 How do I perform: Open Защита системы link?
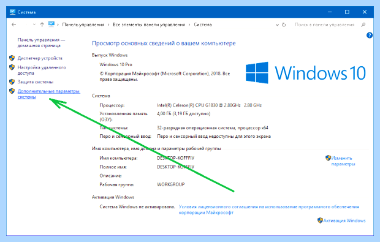point(36,82)
